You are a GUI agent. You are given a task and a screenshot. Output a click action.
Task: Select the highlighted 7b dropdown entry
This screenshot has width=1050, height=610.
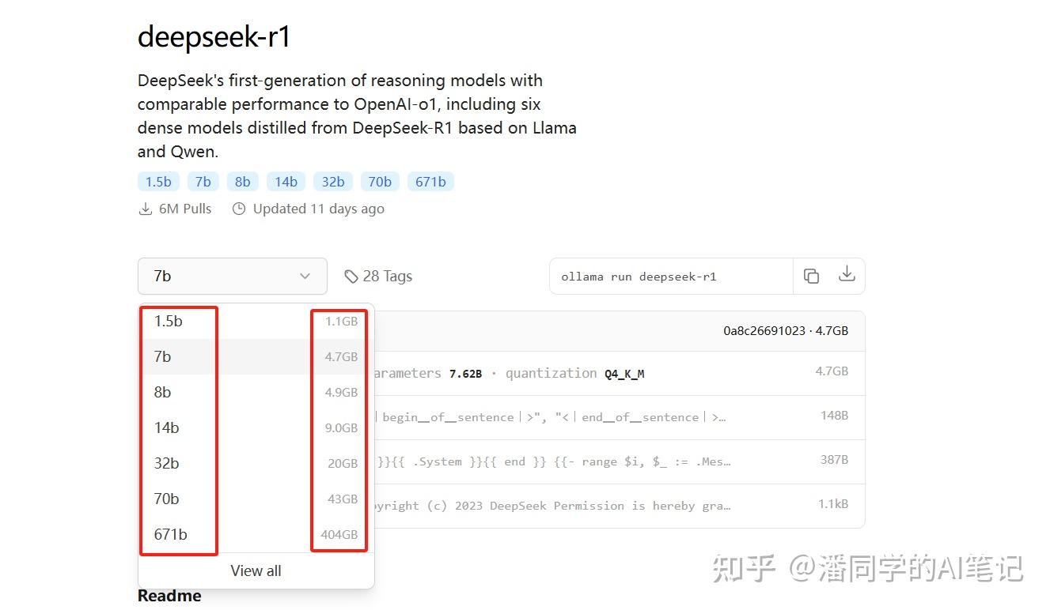click(163, 356)
